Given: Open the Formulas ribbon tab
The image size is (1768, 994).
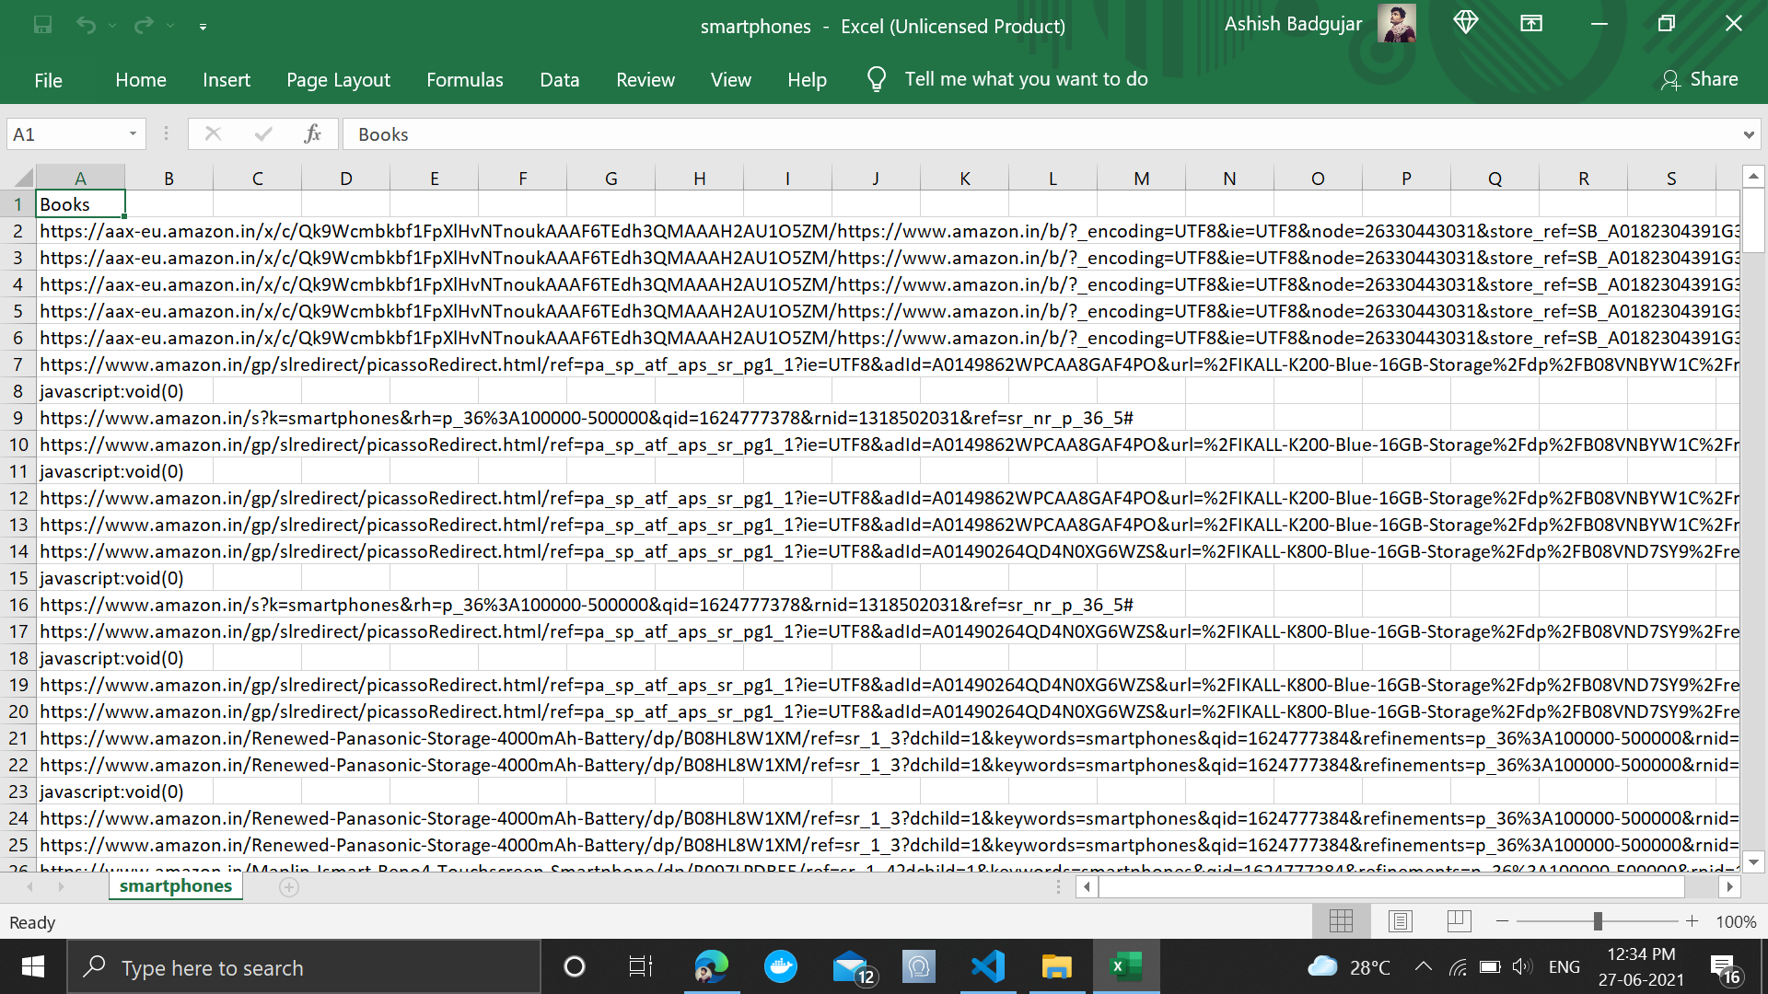Looking at the screenshot, I should pyautogui.click(x=464, y=80).
